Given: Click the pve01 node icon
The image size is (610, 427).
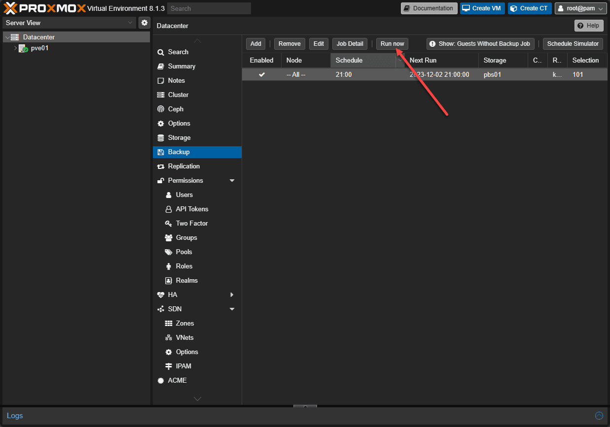Looking at the screenshot, I should click(x=23, y=48).
